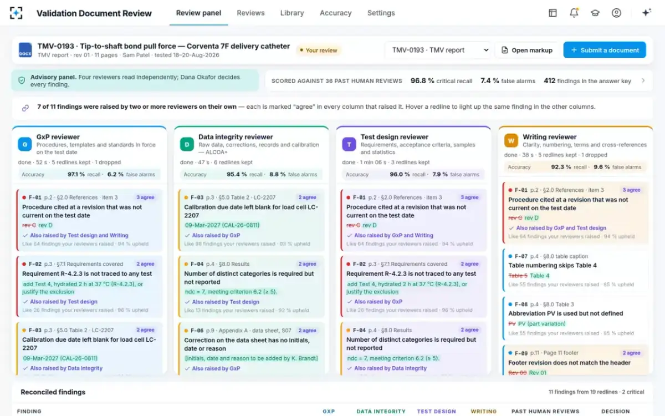Image resolution: width=665 pixels, height=416 pixels.
Task: Click "Also raised by GxP and Writing" link
Action: [394, 235]
